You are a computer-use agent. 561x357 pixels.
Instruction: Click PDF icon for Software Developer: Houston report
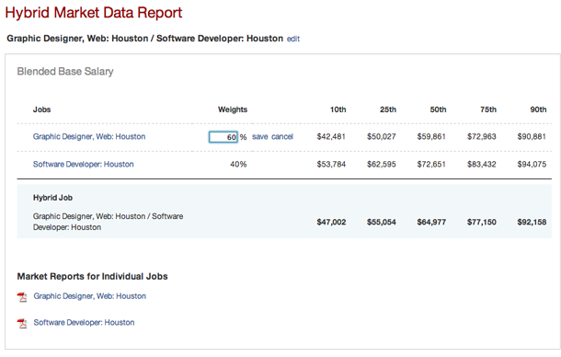point(22,323)
